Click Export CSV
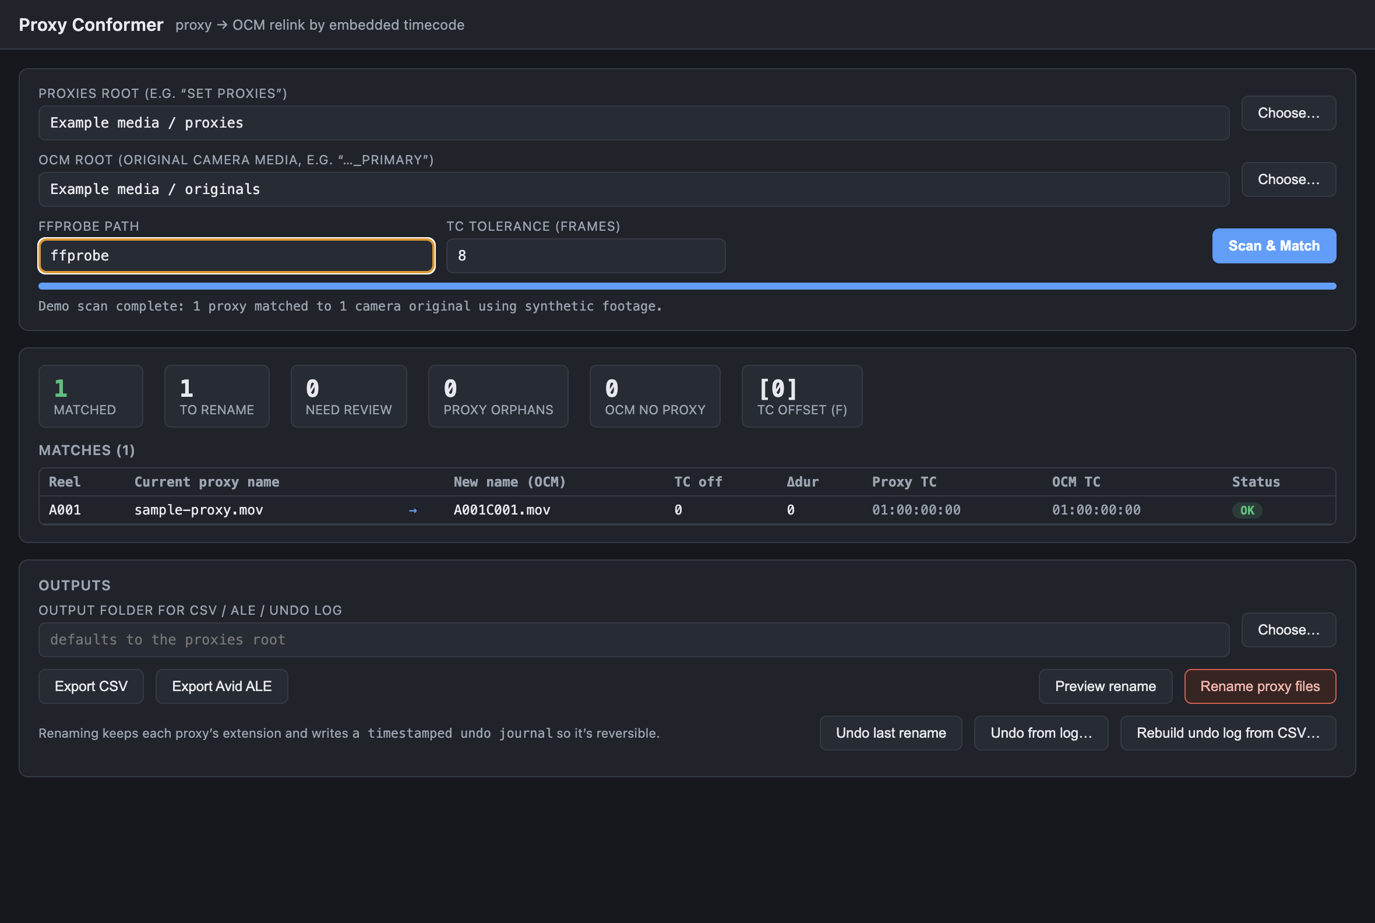The width and height of the screenshot is (1375, 923). pos(91,686)
